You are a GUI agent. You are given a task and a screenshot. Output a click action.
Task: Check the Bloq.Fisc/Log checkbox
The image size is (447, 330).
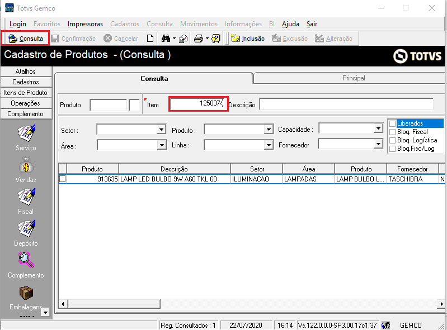click(393, 149)
